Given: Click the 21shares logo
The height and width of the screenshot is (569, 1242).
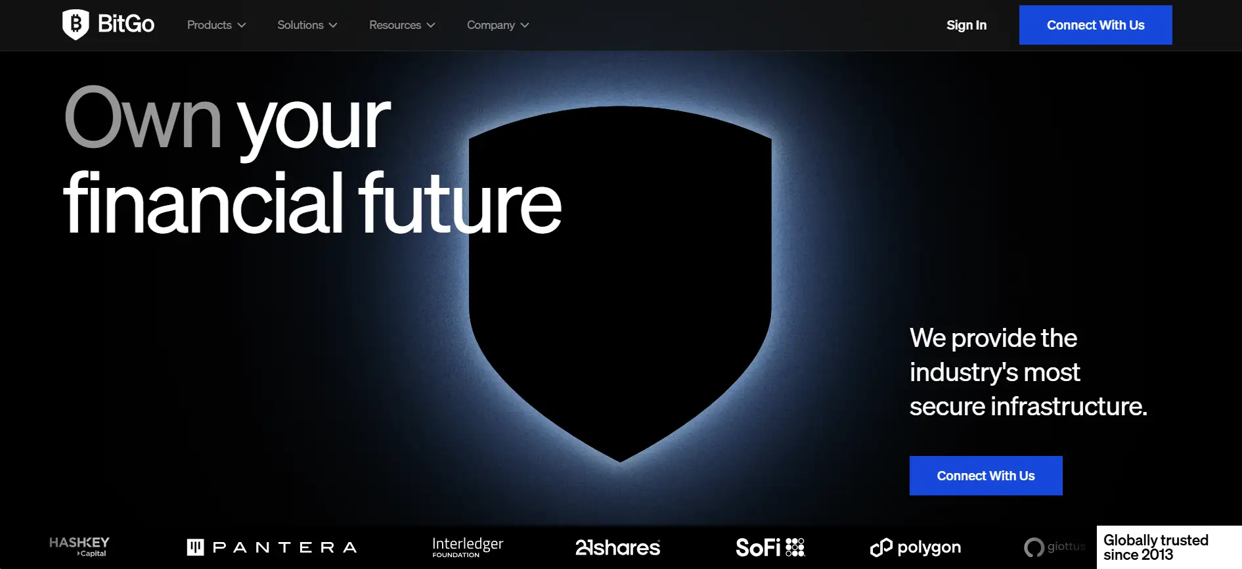Looking at the screenshot, I should click(618, 547).
